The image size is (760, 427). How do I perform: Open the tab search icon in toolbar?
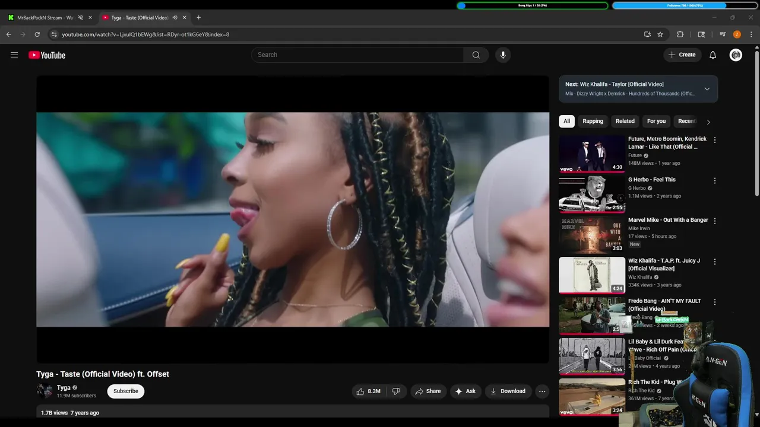tap(701, 34)
